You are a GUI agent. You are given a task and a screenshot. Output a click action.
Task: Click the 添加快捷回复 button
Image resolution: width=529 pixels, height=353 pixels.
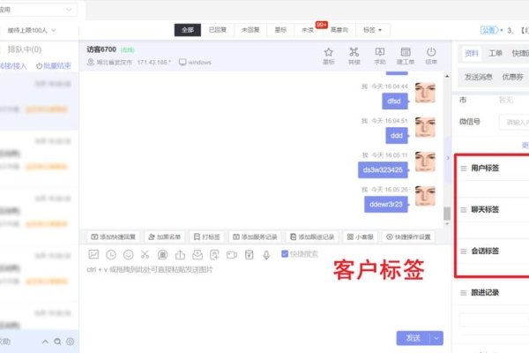(114, 237)
